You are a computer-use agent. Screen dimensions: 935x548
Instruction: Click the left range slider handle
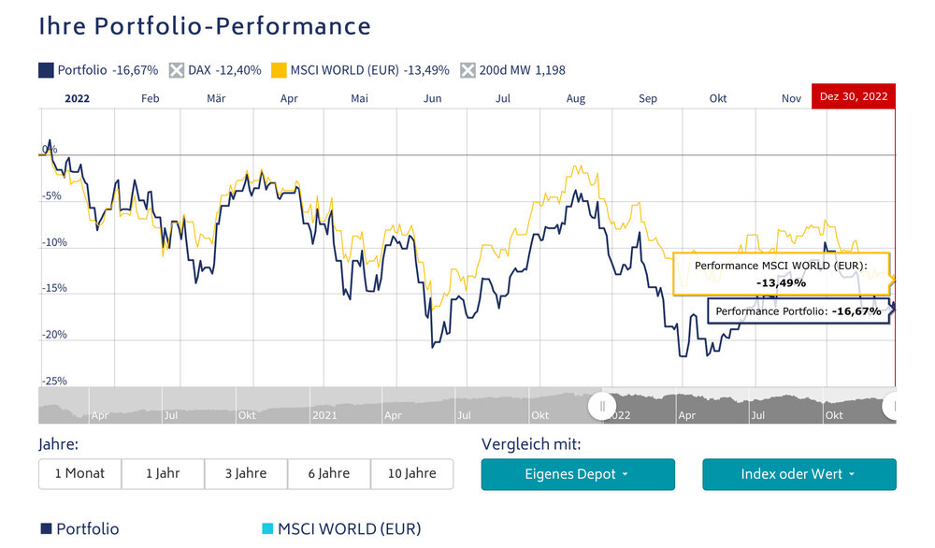click(602, 406)
